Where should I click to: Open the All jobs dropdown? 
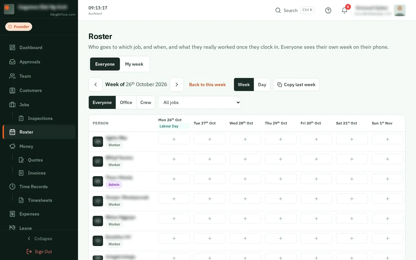pos(200,102)
